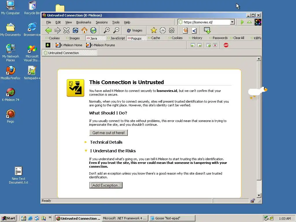Go to the Home page icon

point(84,30)
